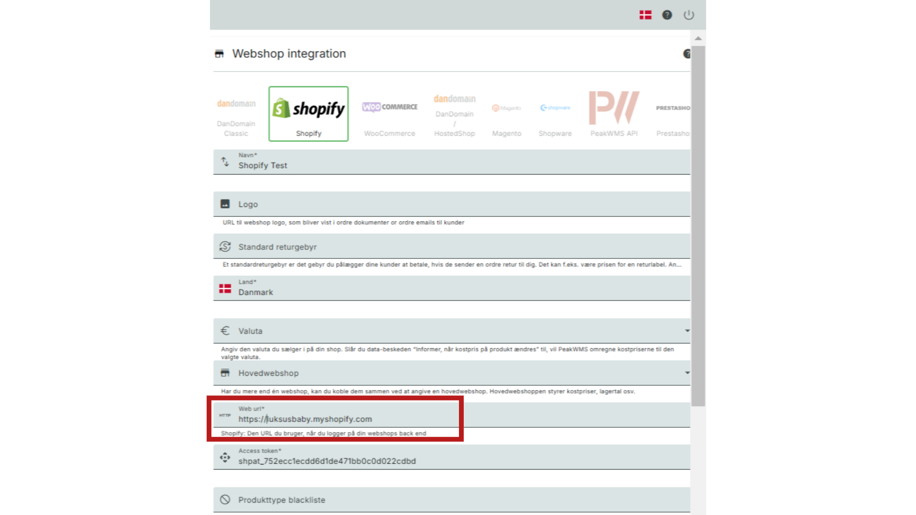This screenshot has height=515, width=916.
Task: Edit the Web url field
Action: 452,415
